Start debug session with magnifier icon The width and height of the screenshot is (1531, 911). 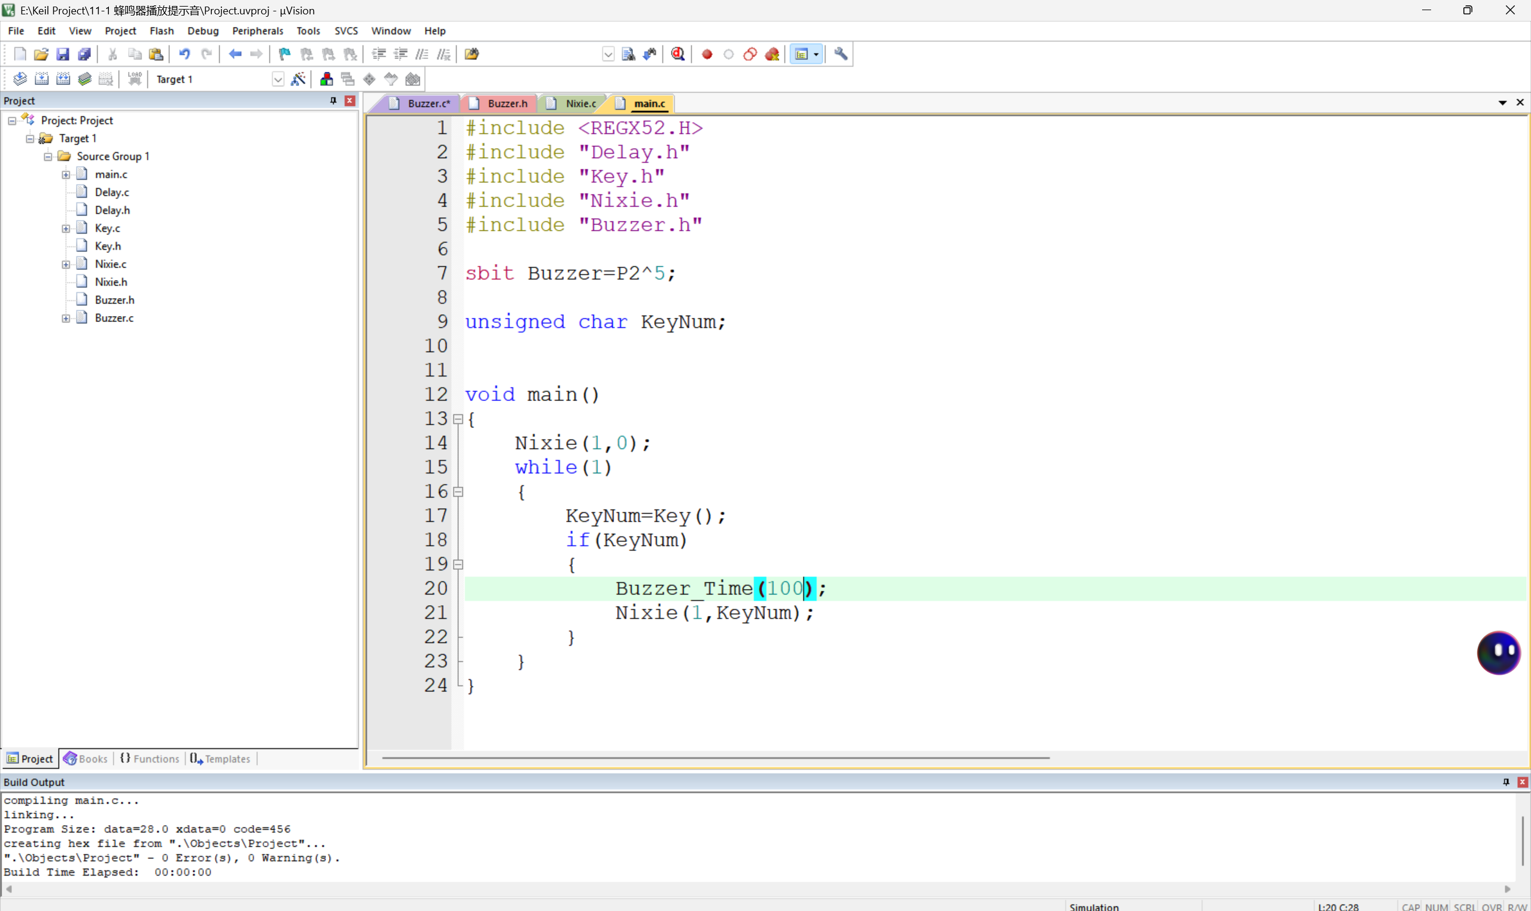click(677, 54)
